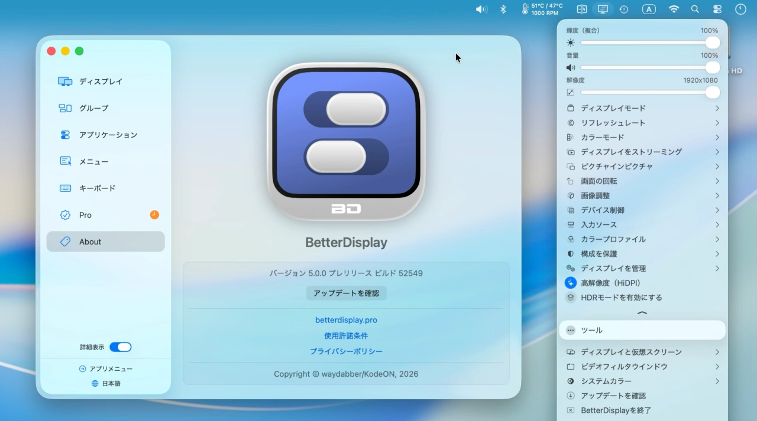Open the プライバシーポリシー link
The image size is (757, 421).
click(x=346, y=351)
